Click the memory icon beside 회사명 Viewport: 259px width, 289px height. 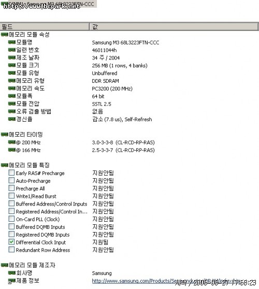11,272
